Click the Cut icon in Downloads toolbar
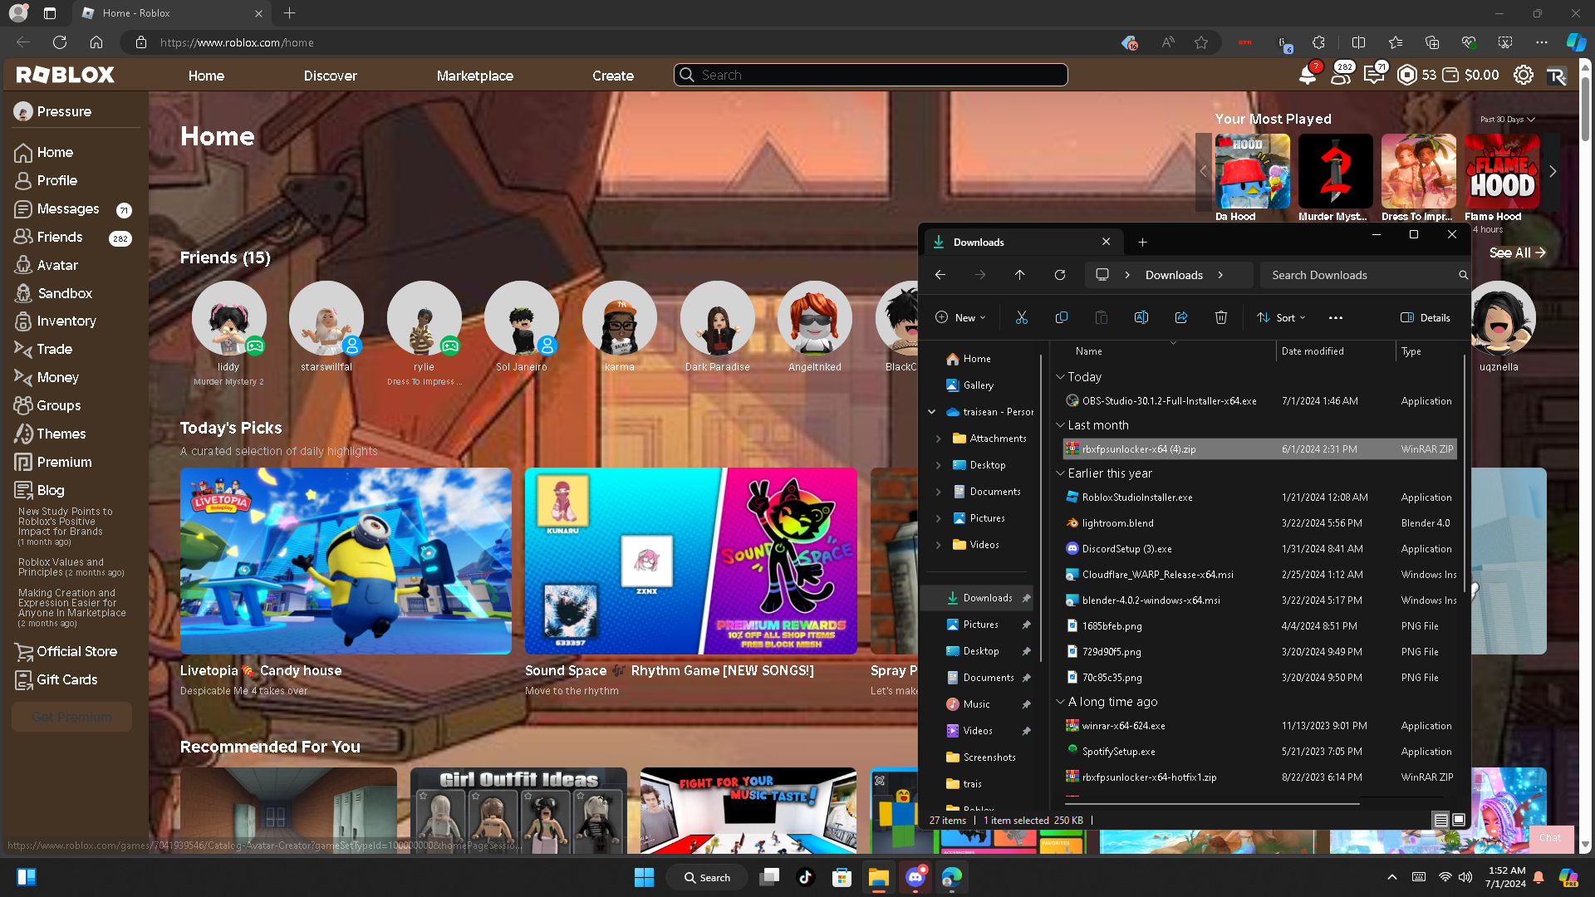The image size is (1595, 897). point(1022,317)
